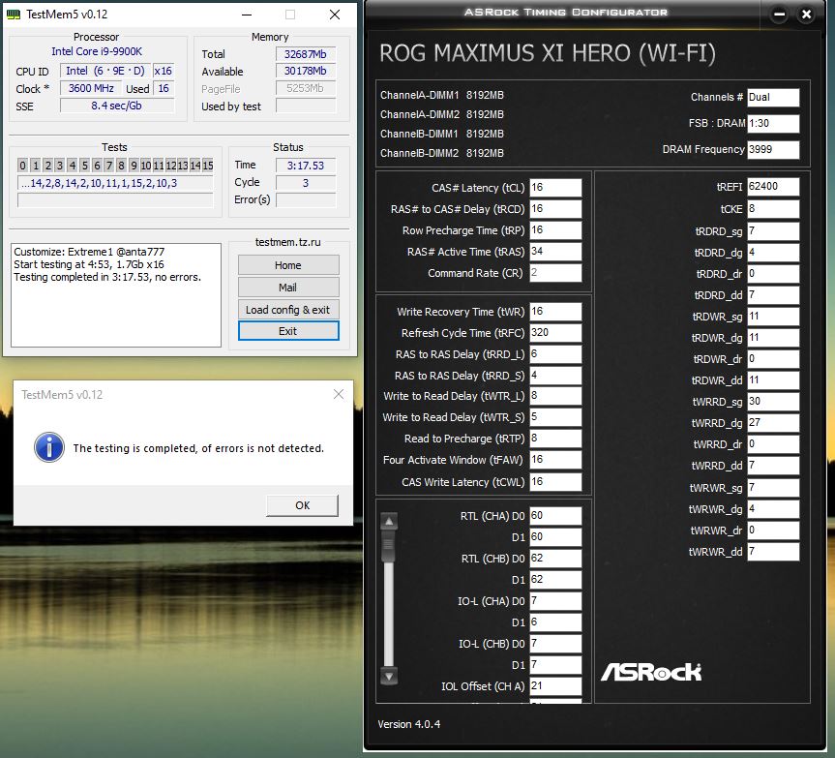
Task: Click the Read to Precharge (tRTP) field
Action: (x=555, y=439)
